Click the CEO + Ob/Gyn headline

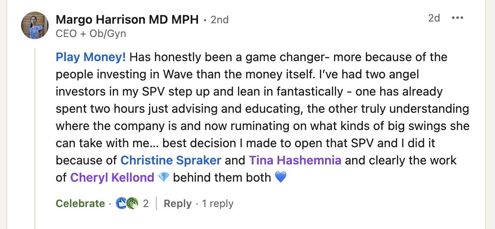91,33
